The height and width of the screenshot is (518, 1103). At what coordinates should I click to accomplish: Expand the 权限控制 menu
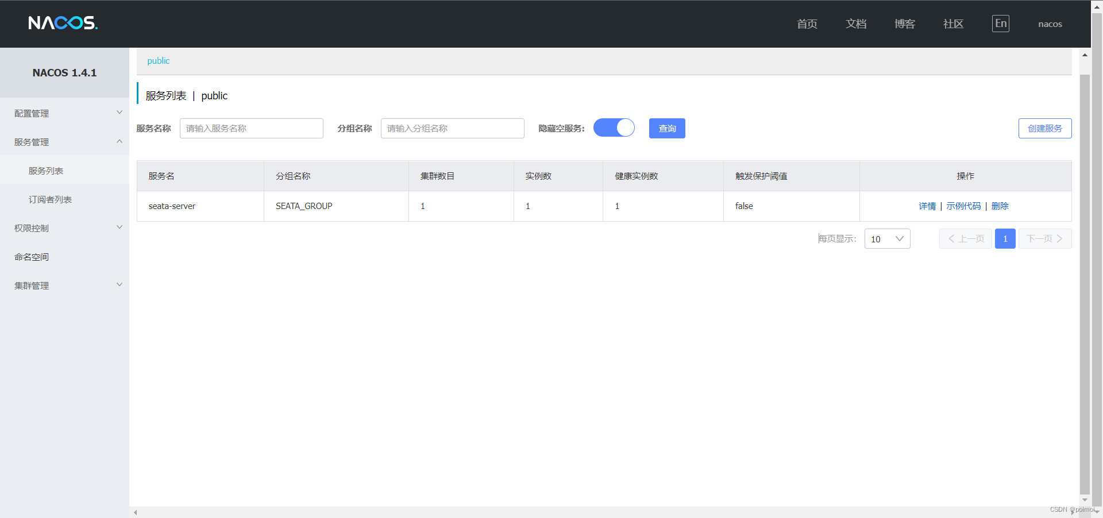click(64, 228)
